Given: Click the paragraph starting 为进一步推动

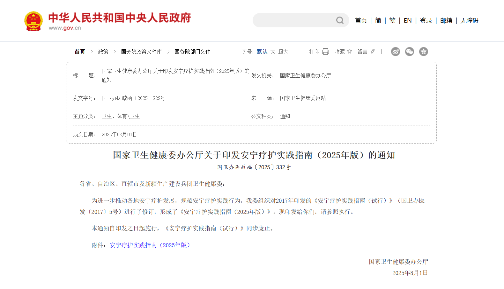Looking at the screenshot, I should coord(252,206).
